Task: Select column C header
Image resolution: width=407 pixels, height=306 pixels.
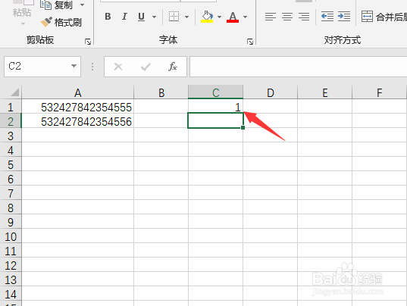Action: [x=216, y=92]
